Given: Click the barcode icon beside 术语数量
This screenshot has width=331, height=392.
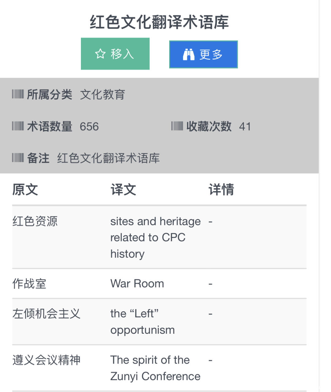Looking at the screenshot, I should click(x=18, y=126).
